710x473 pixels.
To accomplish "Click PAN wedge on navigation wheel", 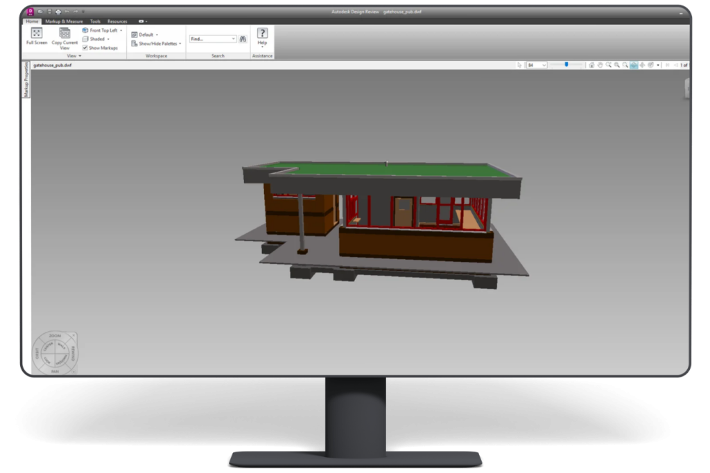I will tap(55, 371).
